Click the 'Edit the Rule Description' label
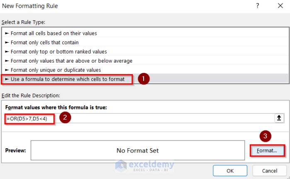This screenshot has width=290, height=179. [x=31, y=96]
